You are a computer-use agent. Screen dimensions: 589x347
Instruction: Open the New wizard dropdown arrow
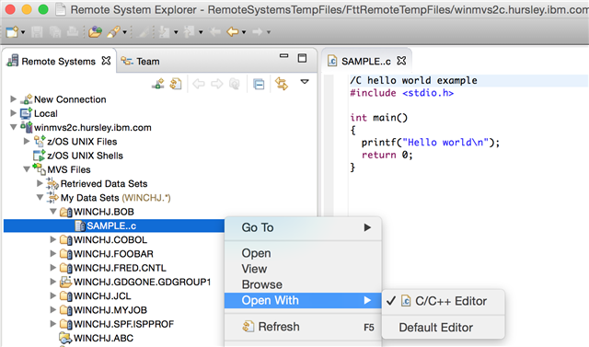click(23, 32)
